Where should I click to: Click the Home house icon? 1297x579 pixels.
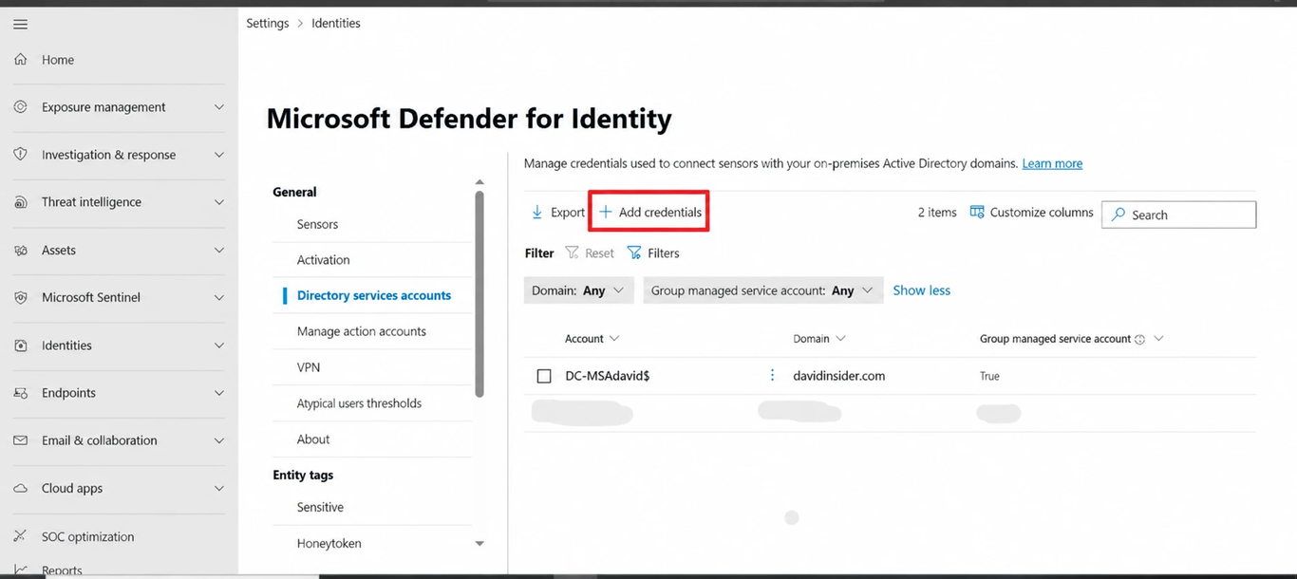point(21,60)
